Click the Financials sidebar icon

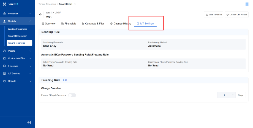[x=5, y=66]
